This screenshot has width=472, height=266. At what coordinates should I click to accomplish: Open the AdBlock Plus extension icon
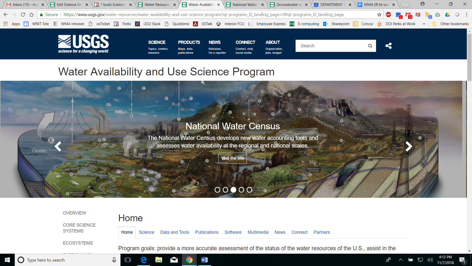pyautogui.click(x=388, y=15)
